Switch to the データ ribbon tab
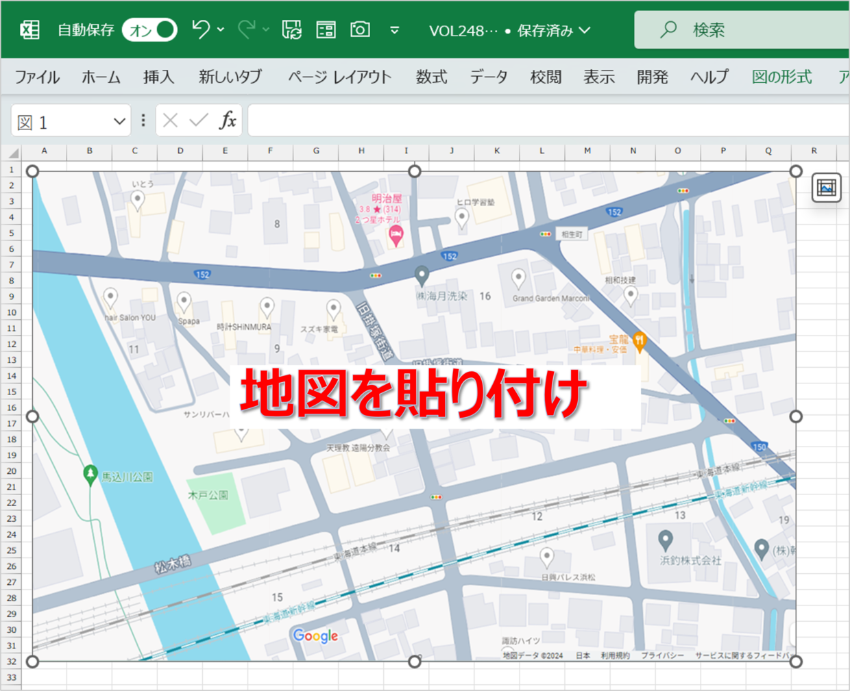Screen dimensions: 850x691 coord(489,77)
